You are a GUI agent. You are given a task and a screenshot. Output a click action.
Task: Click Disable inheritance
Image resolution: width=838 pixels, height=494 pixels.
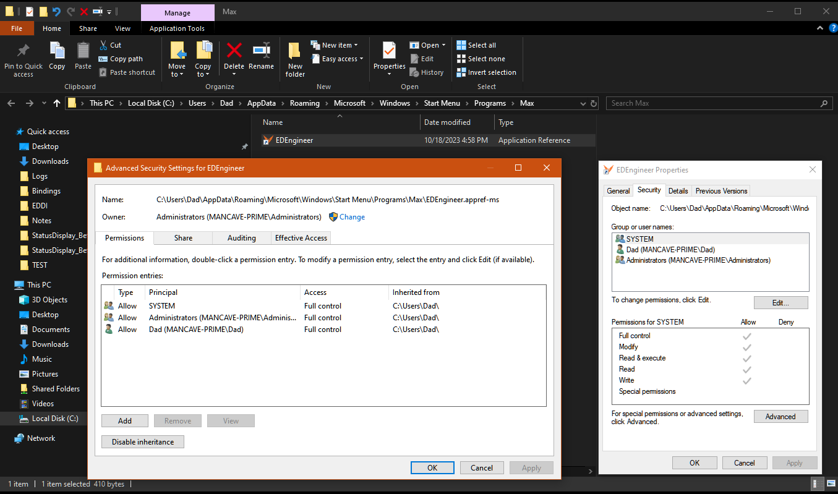click(143, 442)
